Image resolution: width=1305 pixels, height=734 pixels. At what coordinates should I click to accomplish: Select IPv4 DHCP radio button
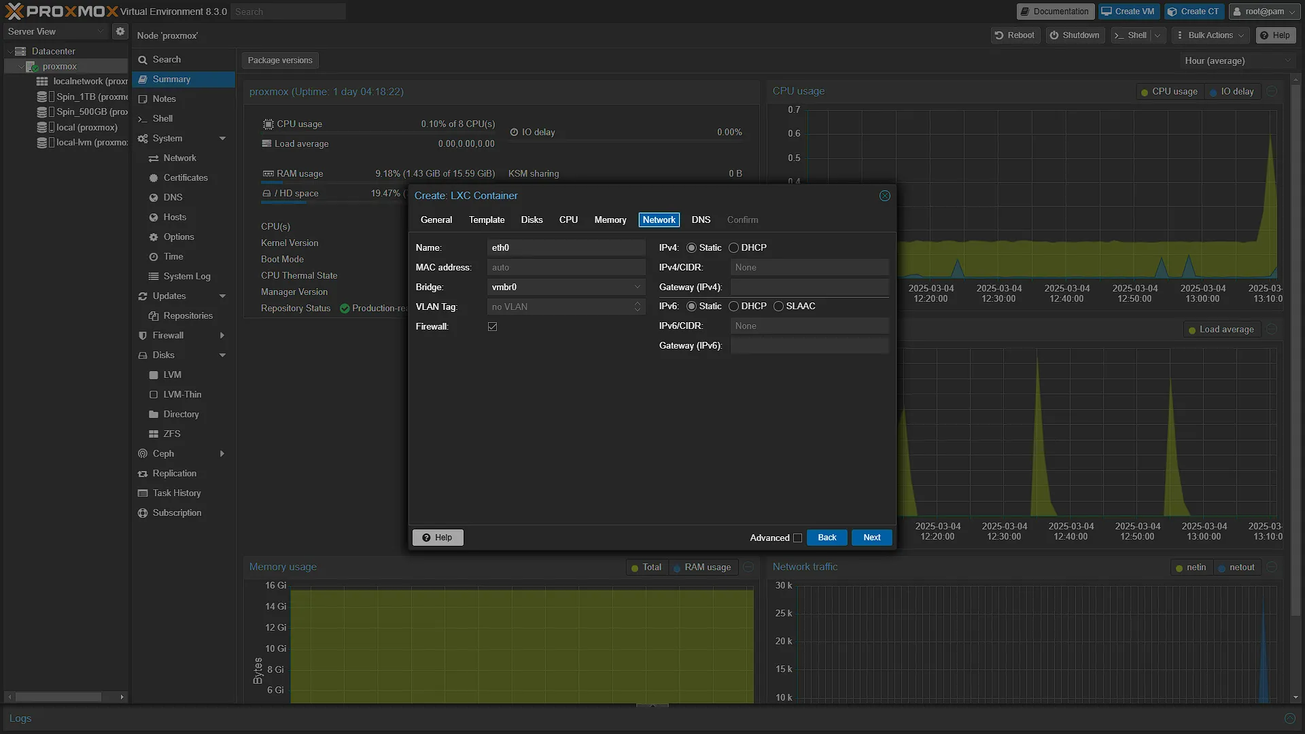(x=733, y=248)
